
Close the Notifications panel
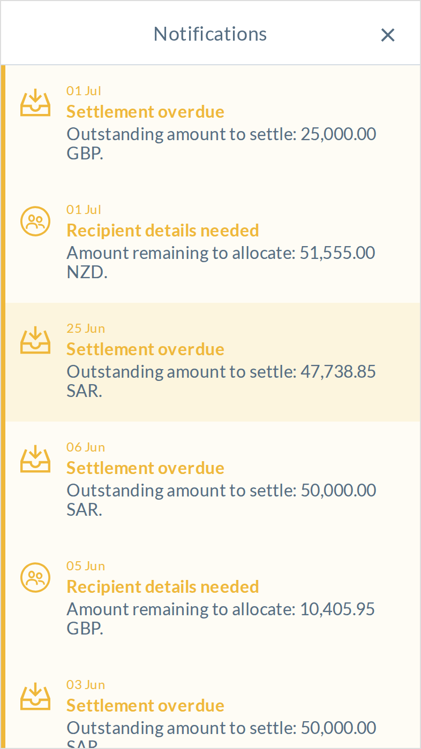click(x=388, y=35)
